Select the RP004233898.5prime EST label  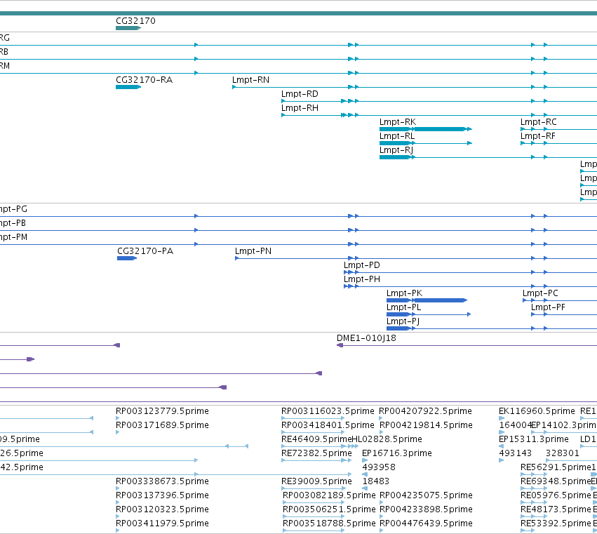tap(426, 510)
